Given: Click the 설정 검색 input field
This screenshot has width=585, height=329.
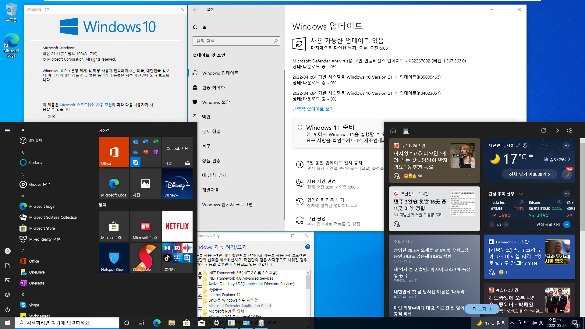Looking at the screenshot, I should pos(236,41).
